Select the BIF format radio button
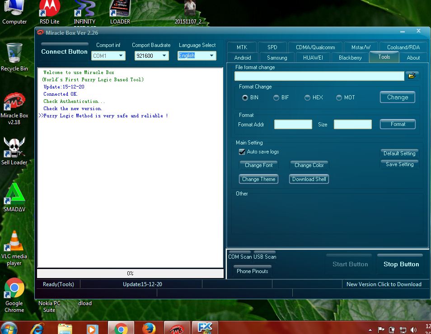Image resolution: width=431 pixels, height=334 pixels. click(276, 97)
